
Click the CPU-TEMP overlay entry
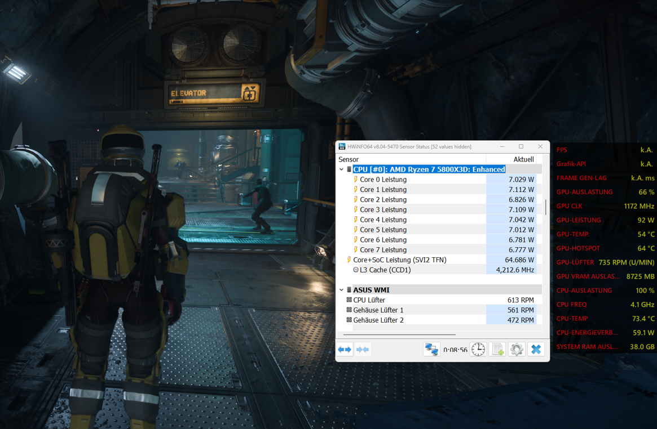[605, 319]
